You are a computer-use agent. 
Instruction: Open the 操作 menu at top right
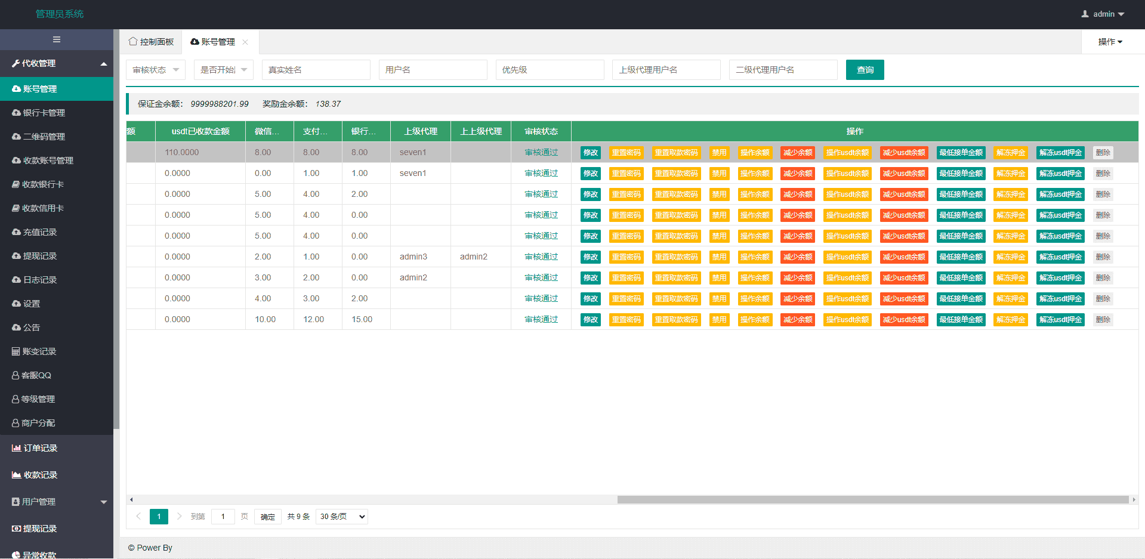[x=1110, y=42]
